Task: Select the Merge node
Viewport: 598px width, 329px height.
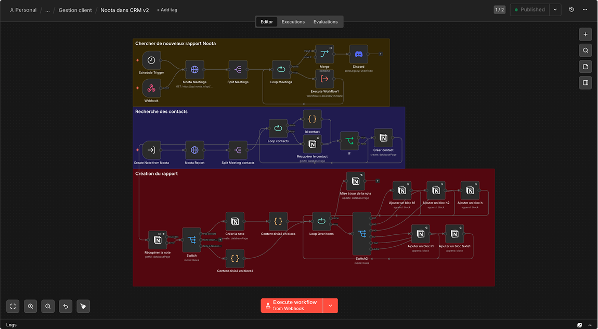Action: coord(324,54)
